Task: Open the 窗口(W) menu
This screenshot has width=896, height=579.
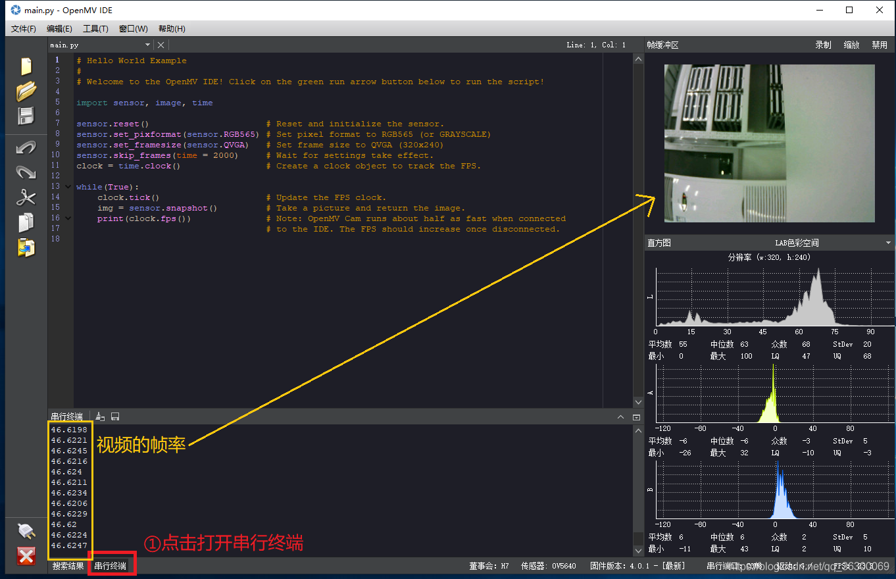Action: [x=134, y=29]
